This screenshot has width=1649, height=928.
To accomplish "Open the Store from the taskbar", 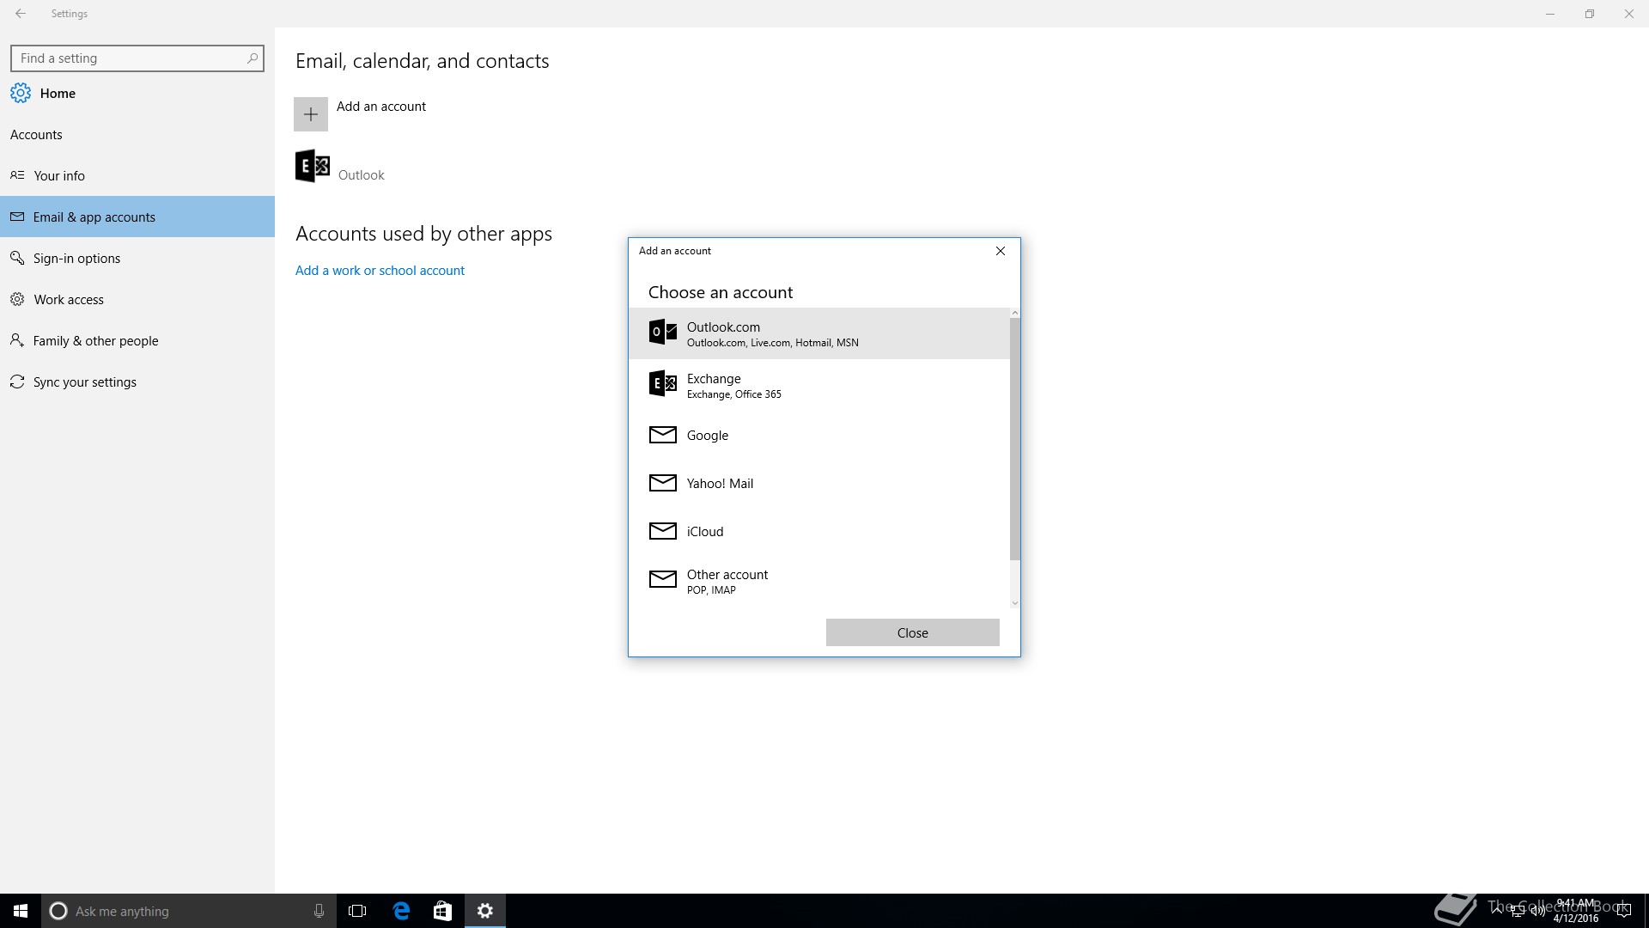I will pos(442,911).
